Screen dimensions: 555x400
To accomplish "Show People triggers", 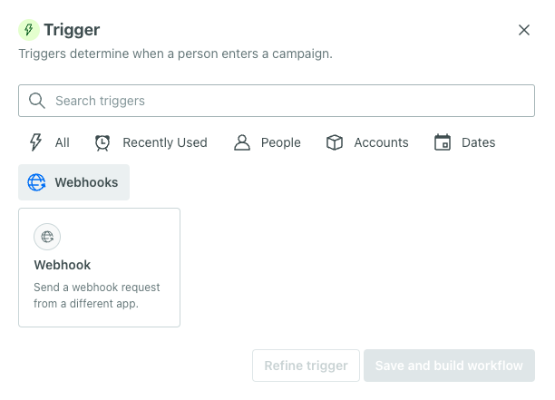I will click(280, 142).
